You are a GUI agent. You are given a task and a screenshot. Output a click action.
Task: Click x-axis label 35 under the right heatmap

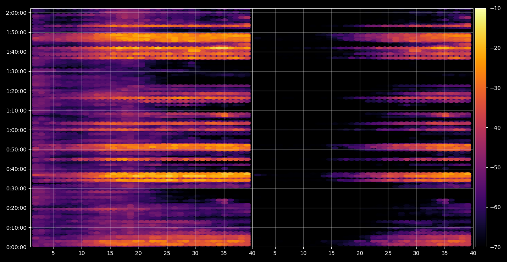pyautogui.click(x=445, y=253)
